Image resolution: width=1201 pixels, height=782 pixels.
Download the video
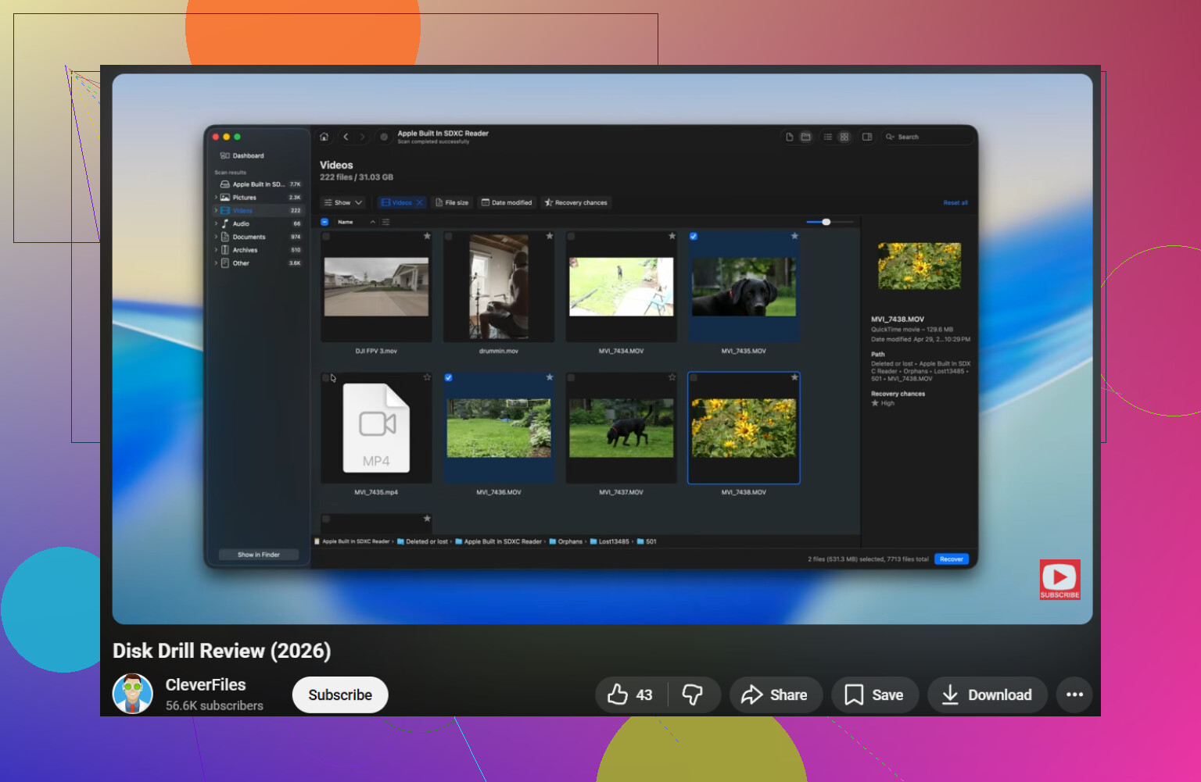coord(987,695)
